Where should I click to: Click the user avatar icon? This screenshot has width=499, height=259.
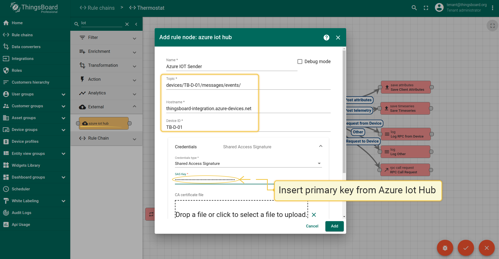coord(439,7)
